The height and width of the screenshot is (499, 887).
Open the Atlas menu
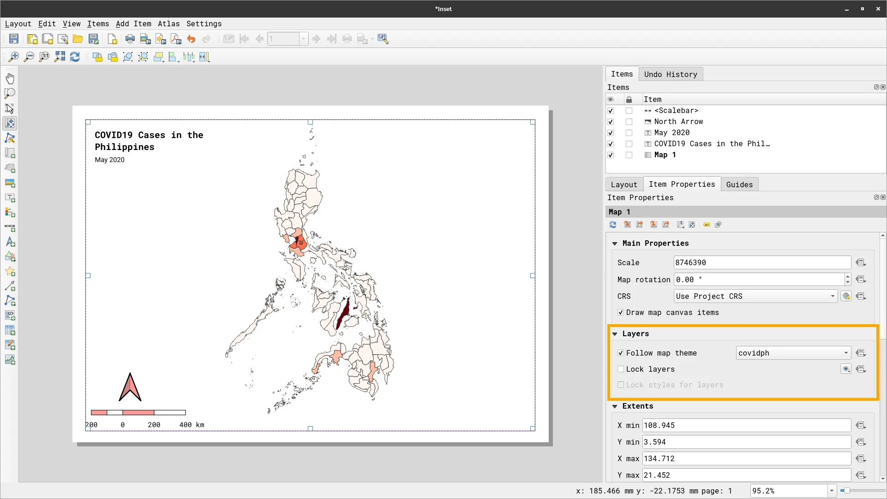(x=168, y=24)
